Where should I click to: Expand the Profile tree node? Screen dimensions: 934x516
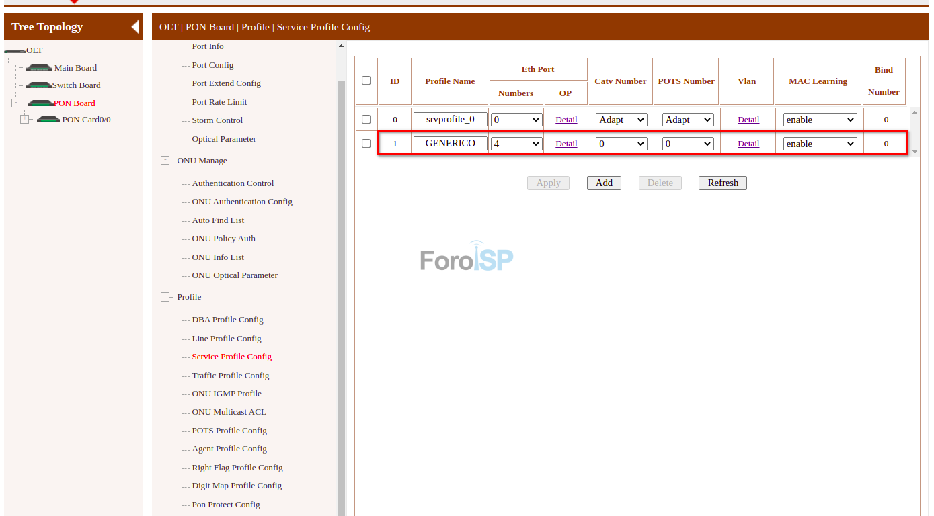pyautogui.click(x=165, y=296)
